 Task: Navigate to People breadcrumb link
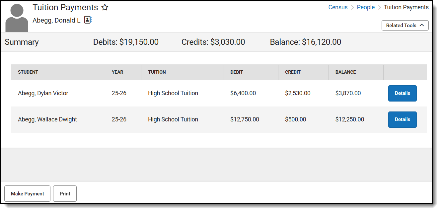(x=366, y=7)
